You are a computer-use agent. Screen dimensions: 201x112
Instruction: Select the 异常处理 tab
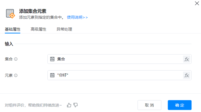pos(64,29)
